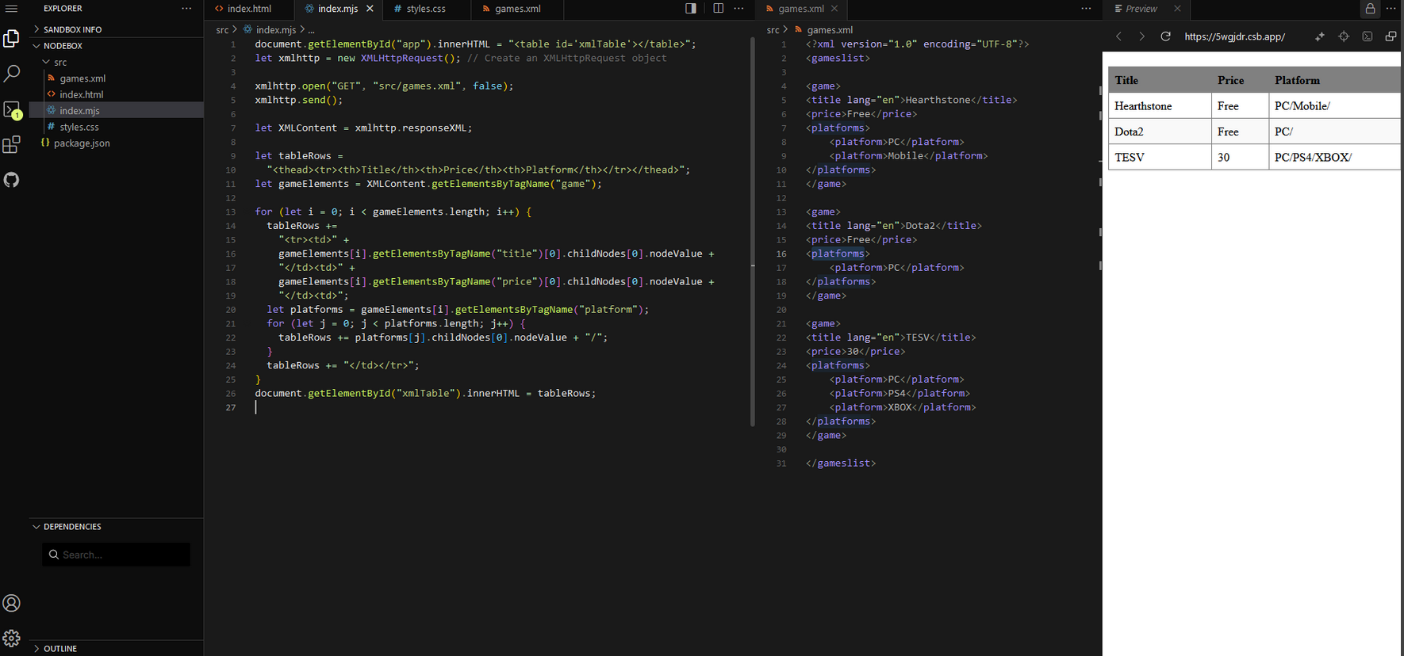Refresh the preview browser
The width and height of the screenshot is (1404, 656).
1165,36
